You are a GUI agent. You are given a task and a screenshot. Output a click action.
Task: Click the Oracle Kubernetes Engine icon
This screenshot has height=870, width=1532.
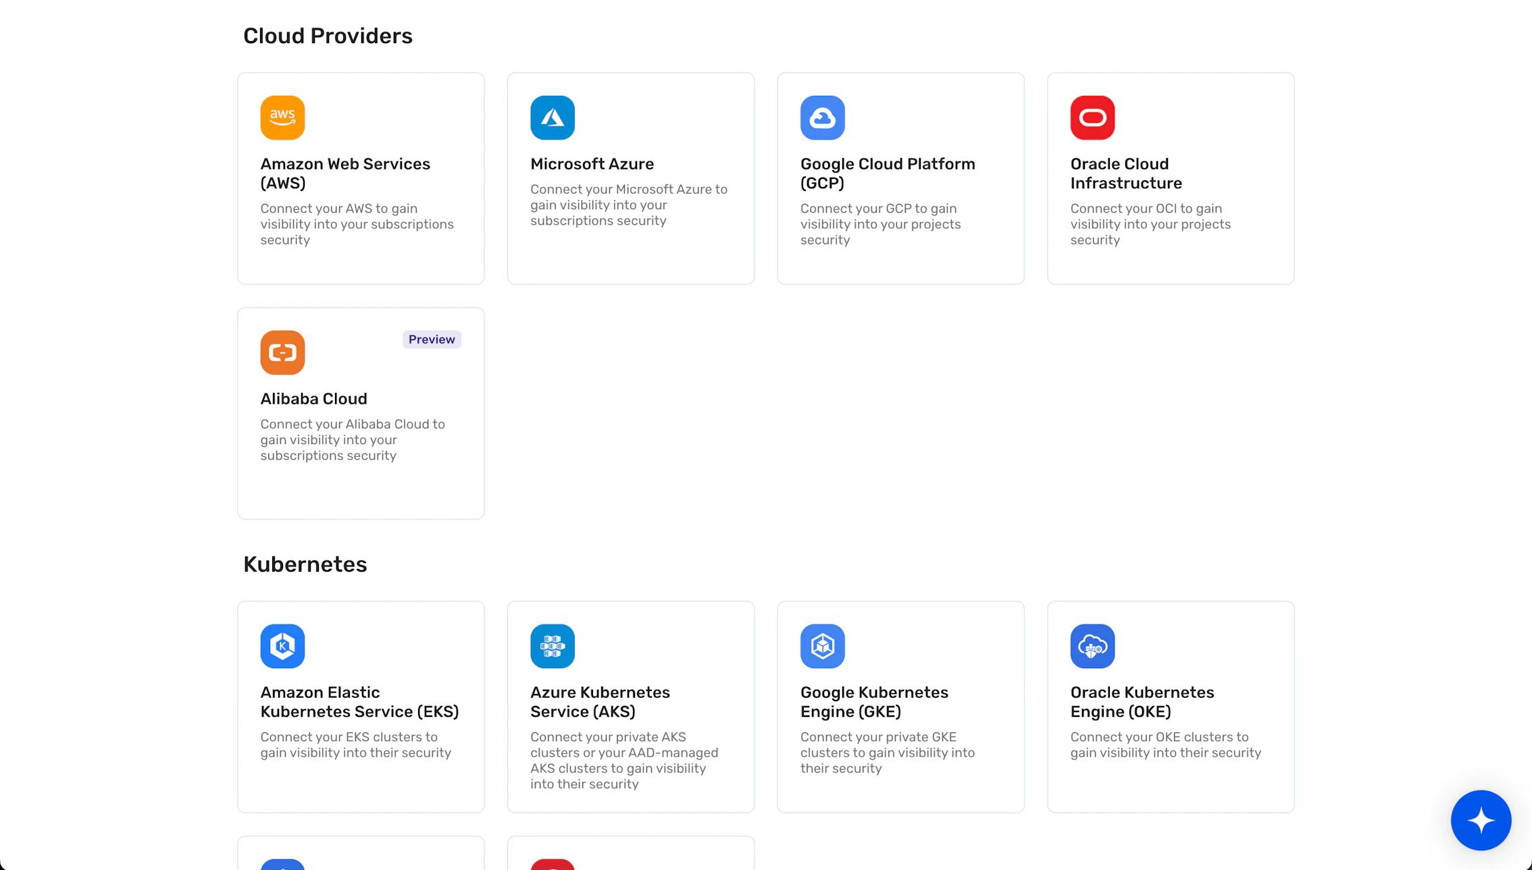point(1092,646)
